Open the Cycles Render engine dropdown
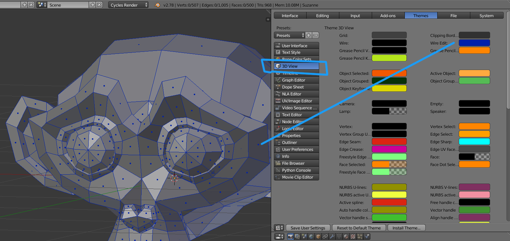 tap(129, 5)
